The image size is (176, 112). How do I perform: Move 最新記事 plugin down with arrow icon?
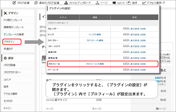(x=127, y=58)
